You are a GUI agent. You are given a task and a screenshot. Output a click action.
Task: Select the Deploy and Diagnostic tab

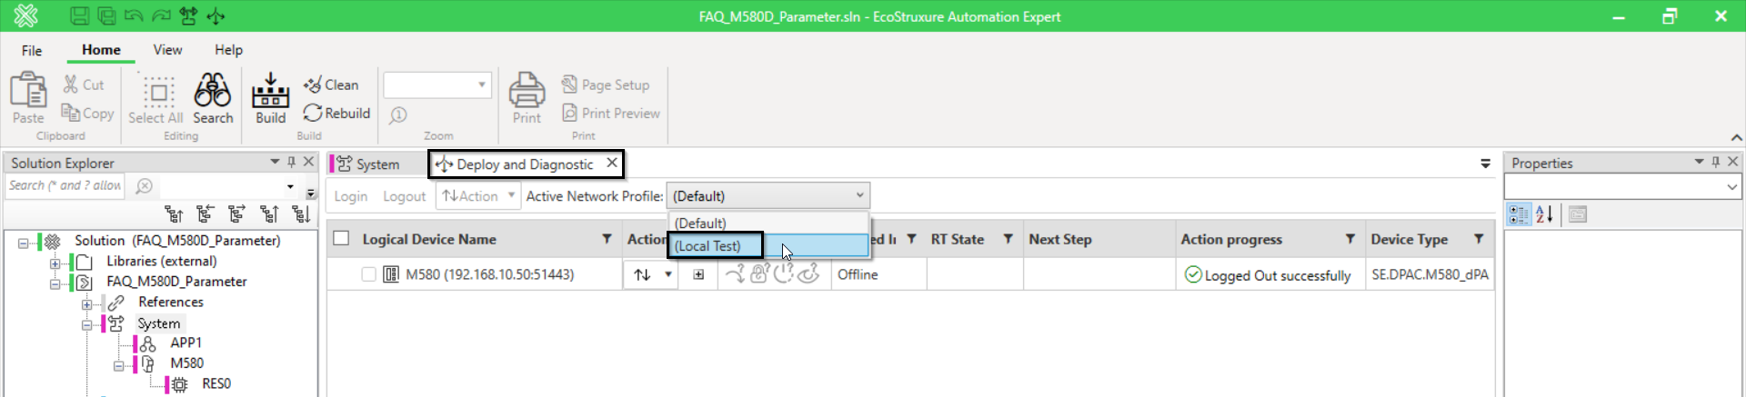tap(525, 164)
